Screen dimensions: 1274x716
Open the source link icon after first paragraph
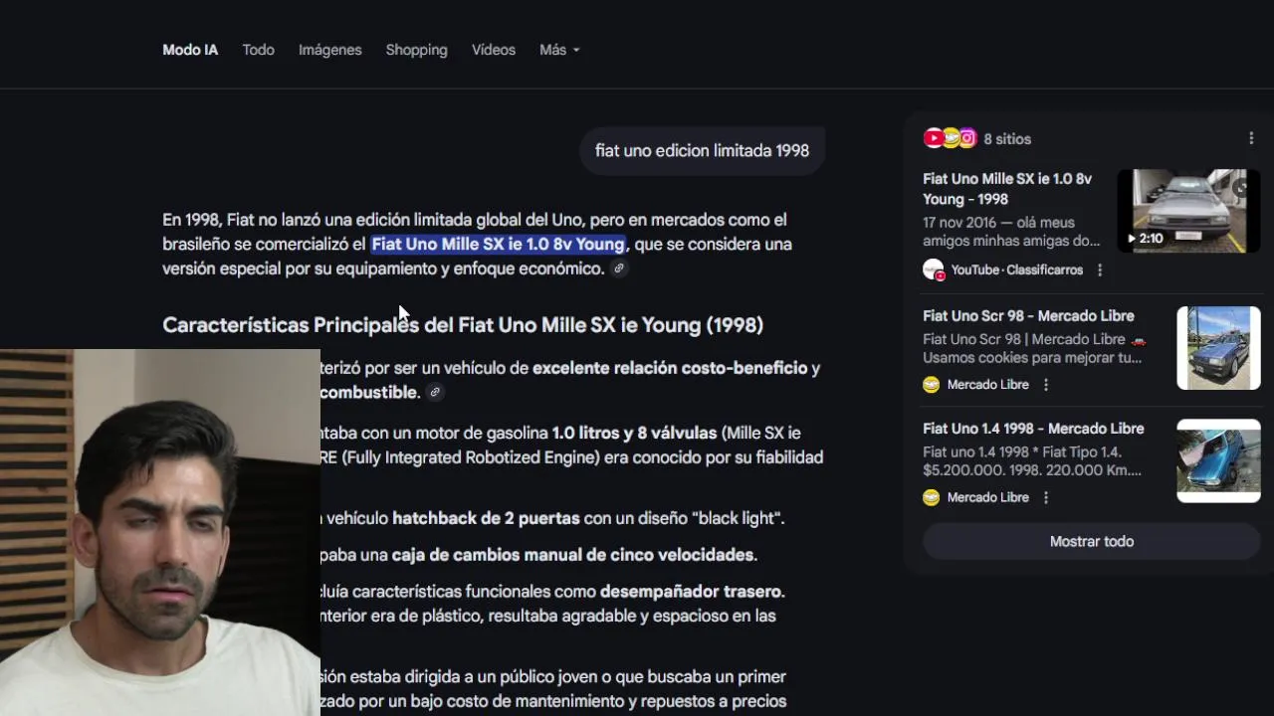619,268
